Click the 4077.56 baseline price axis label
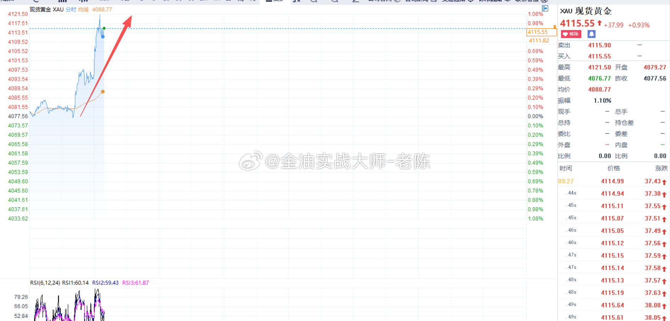The height and width of the screenshot is (321, 670). (x=18, y=116)
